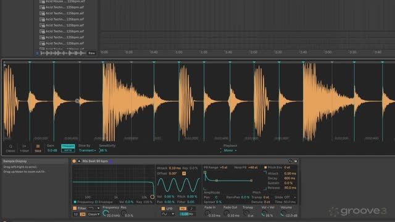Open the Clean filter circuit dropdown

pyautogui.click(x=94, y=215)
